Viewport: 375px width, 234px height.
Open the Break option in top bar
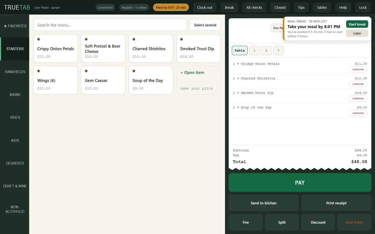click(229, 8)
